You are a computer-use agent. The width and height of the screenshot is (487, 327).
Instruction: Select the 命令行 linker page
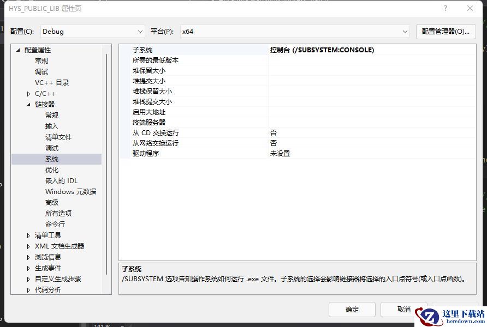tap(55, 225)
